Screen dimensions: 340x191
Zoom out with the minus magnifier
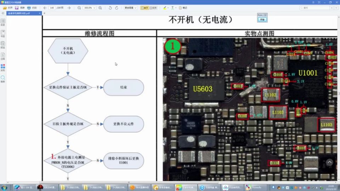tap(79, 8)
